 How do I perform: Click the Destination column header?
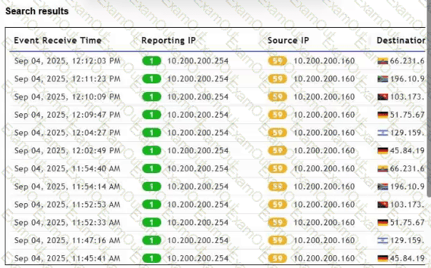(401, 41)
